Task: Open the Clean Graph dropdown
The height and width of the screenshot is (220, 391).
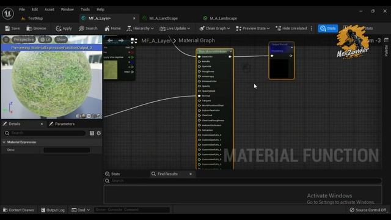Action: (x=214, y=29)
